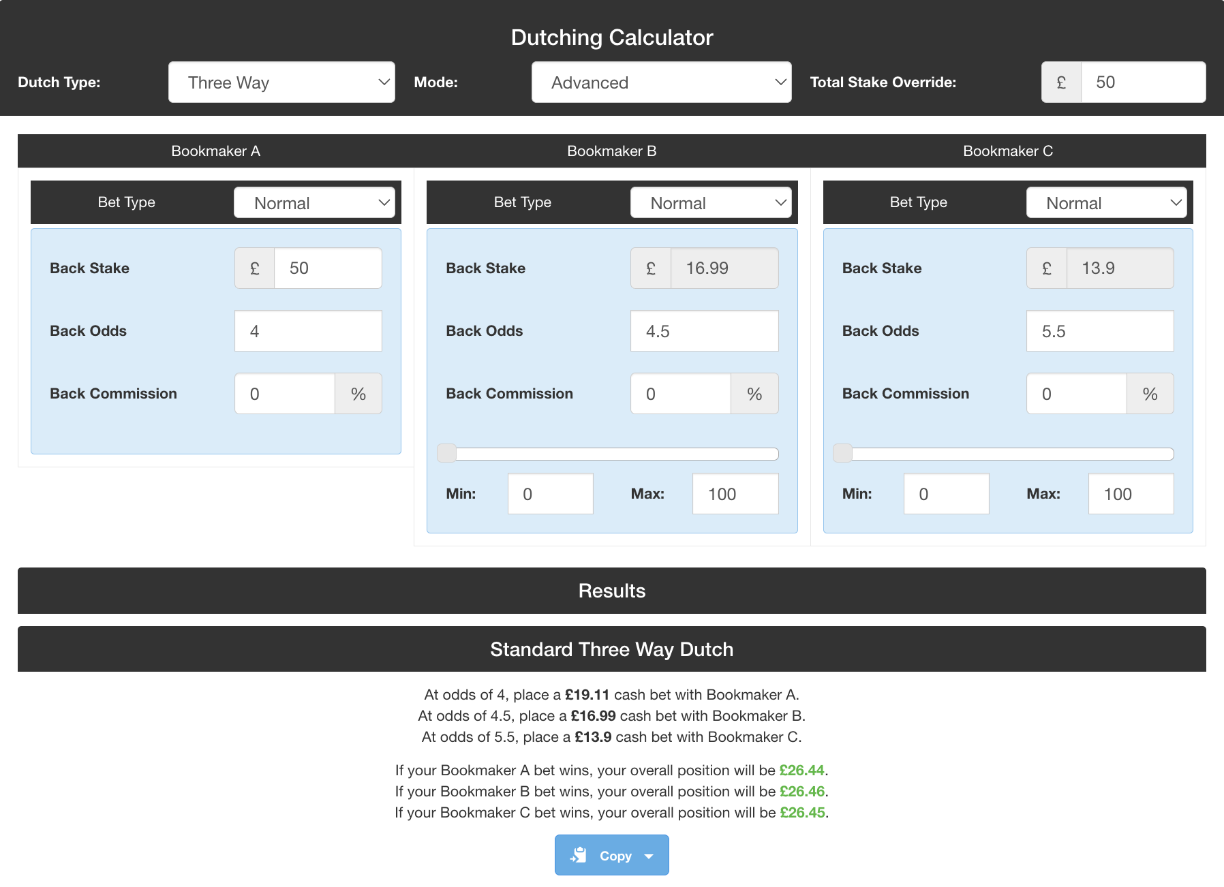Click Bookmaker B Back Stake field
The image size is (1224, 887).
pos(724,268)
